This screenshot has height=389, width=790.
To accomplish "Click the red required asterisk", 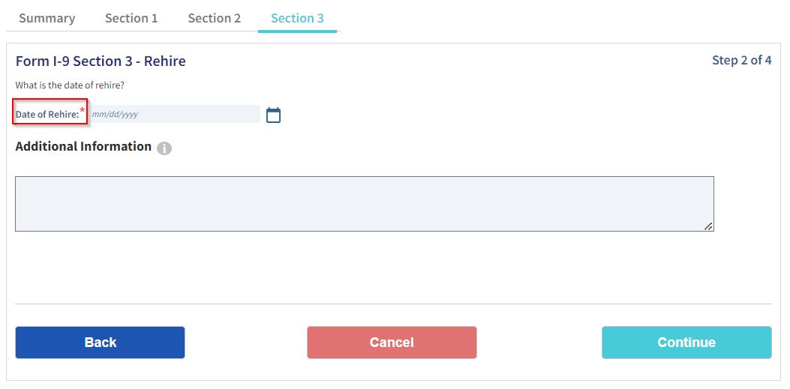I will coord(83,110).
